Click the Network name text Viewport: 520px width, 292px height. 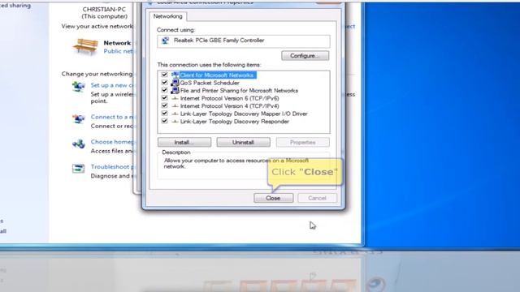(117, 43)
